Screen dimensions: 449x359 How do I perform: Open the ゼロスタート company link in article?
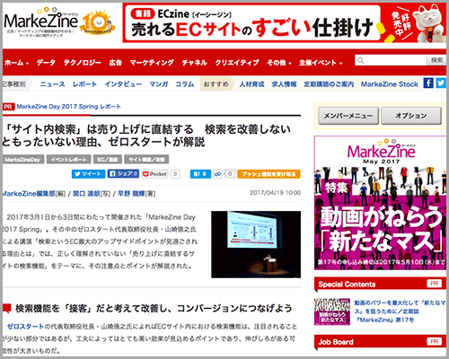pos(25,327)
